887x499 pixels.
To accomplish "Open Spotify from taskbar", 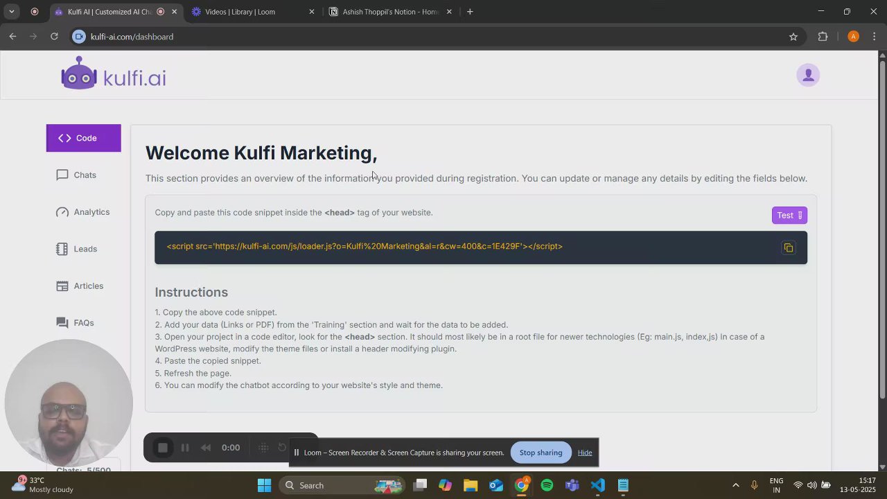I will [547, 485].
